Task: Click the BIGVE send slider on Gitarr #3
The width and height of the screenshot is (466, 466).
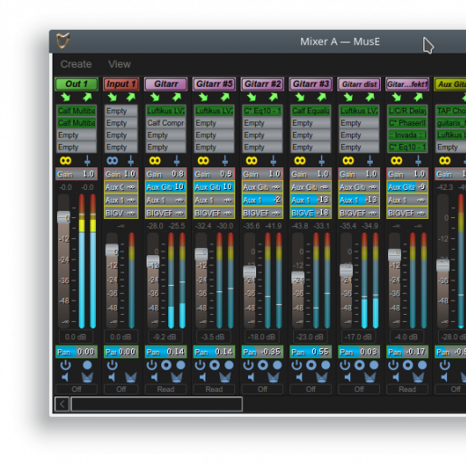Action: (x=310, y=213)
